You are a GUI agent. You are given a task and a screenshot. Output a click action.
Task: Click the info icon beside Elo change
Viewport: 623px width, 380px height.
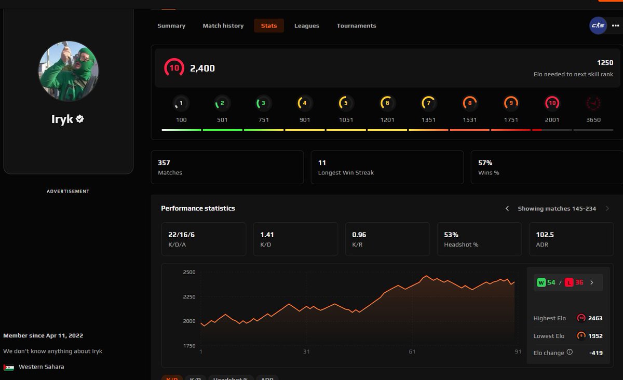570,352
